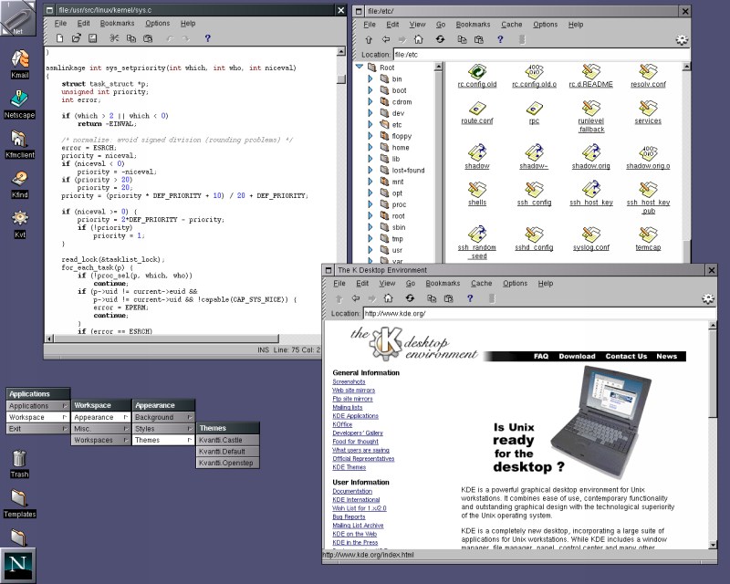This screenshot has width=730, height=584.
Task: Expand the home folder in the tree
Action: point(370,147)
